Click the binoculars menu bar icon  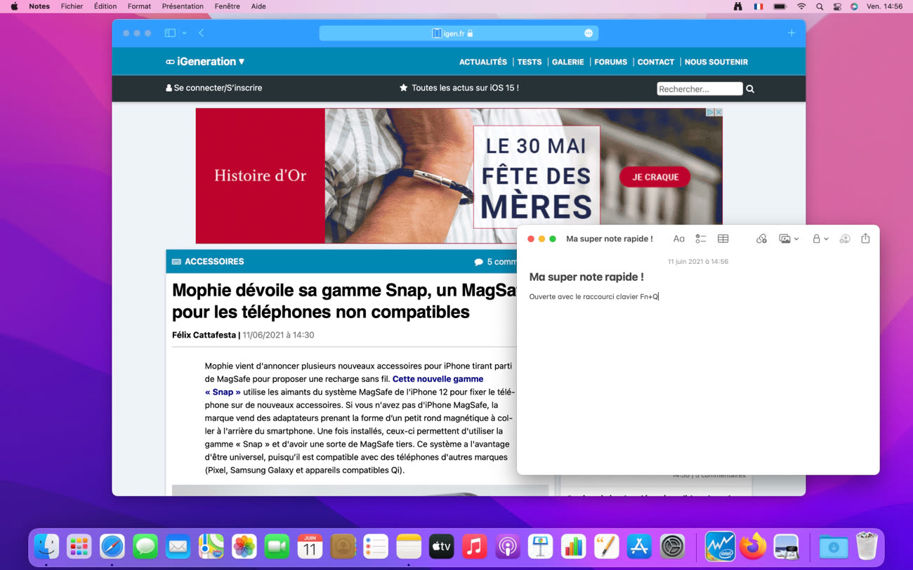(737, 6)
